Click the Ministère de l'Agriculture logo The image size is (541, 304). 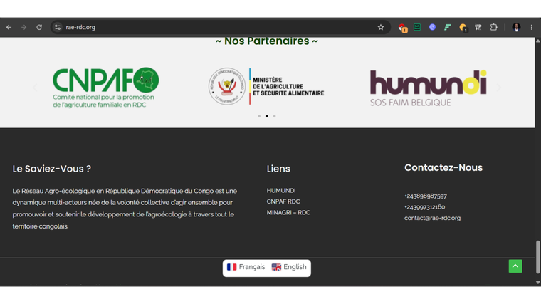(x=266, y=86)
